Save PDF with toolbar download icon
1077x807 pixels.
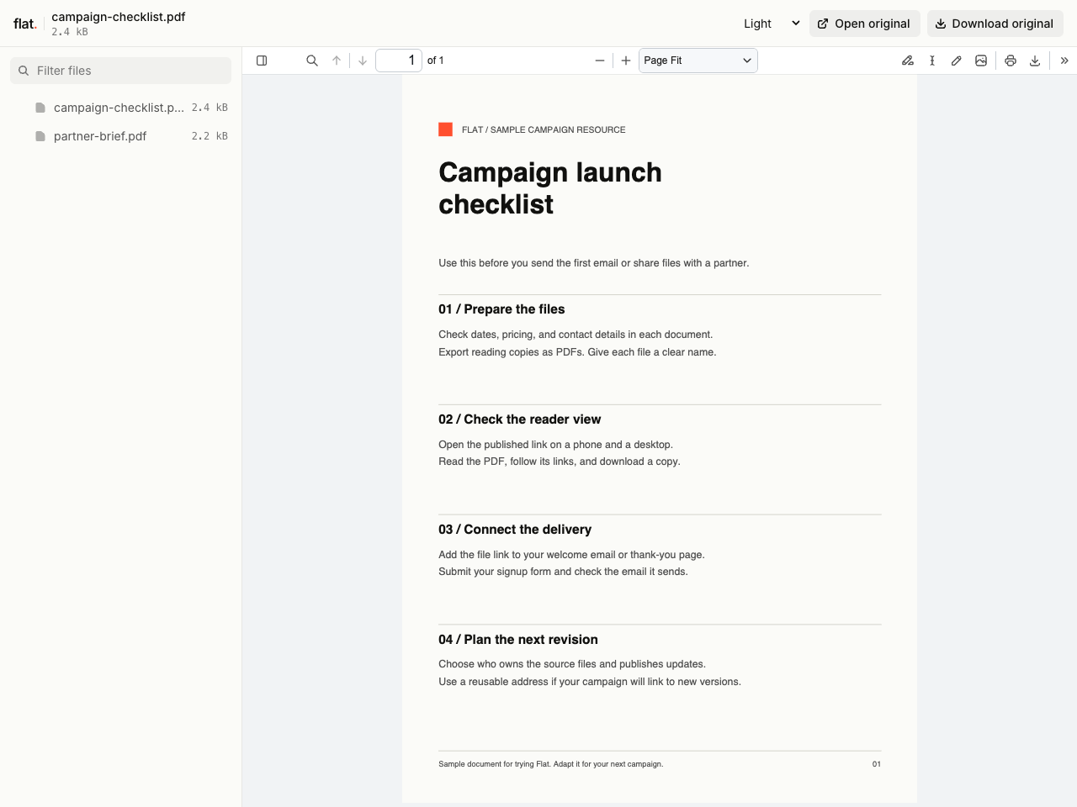1035,61
